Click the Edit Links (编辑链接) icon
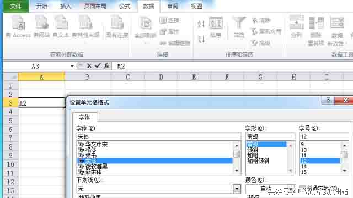The width and height of the screenshot is (353, 198). click(163, 43)
